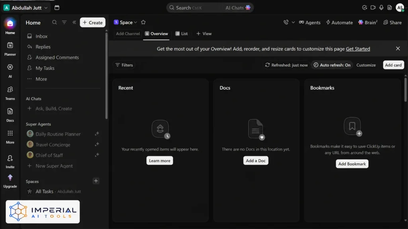Search the sidebar with magnifier icon
Viewport: 408px width, 229px height.
[x=54, y=22]
